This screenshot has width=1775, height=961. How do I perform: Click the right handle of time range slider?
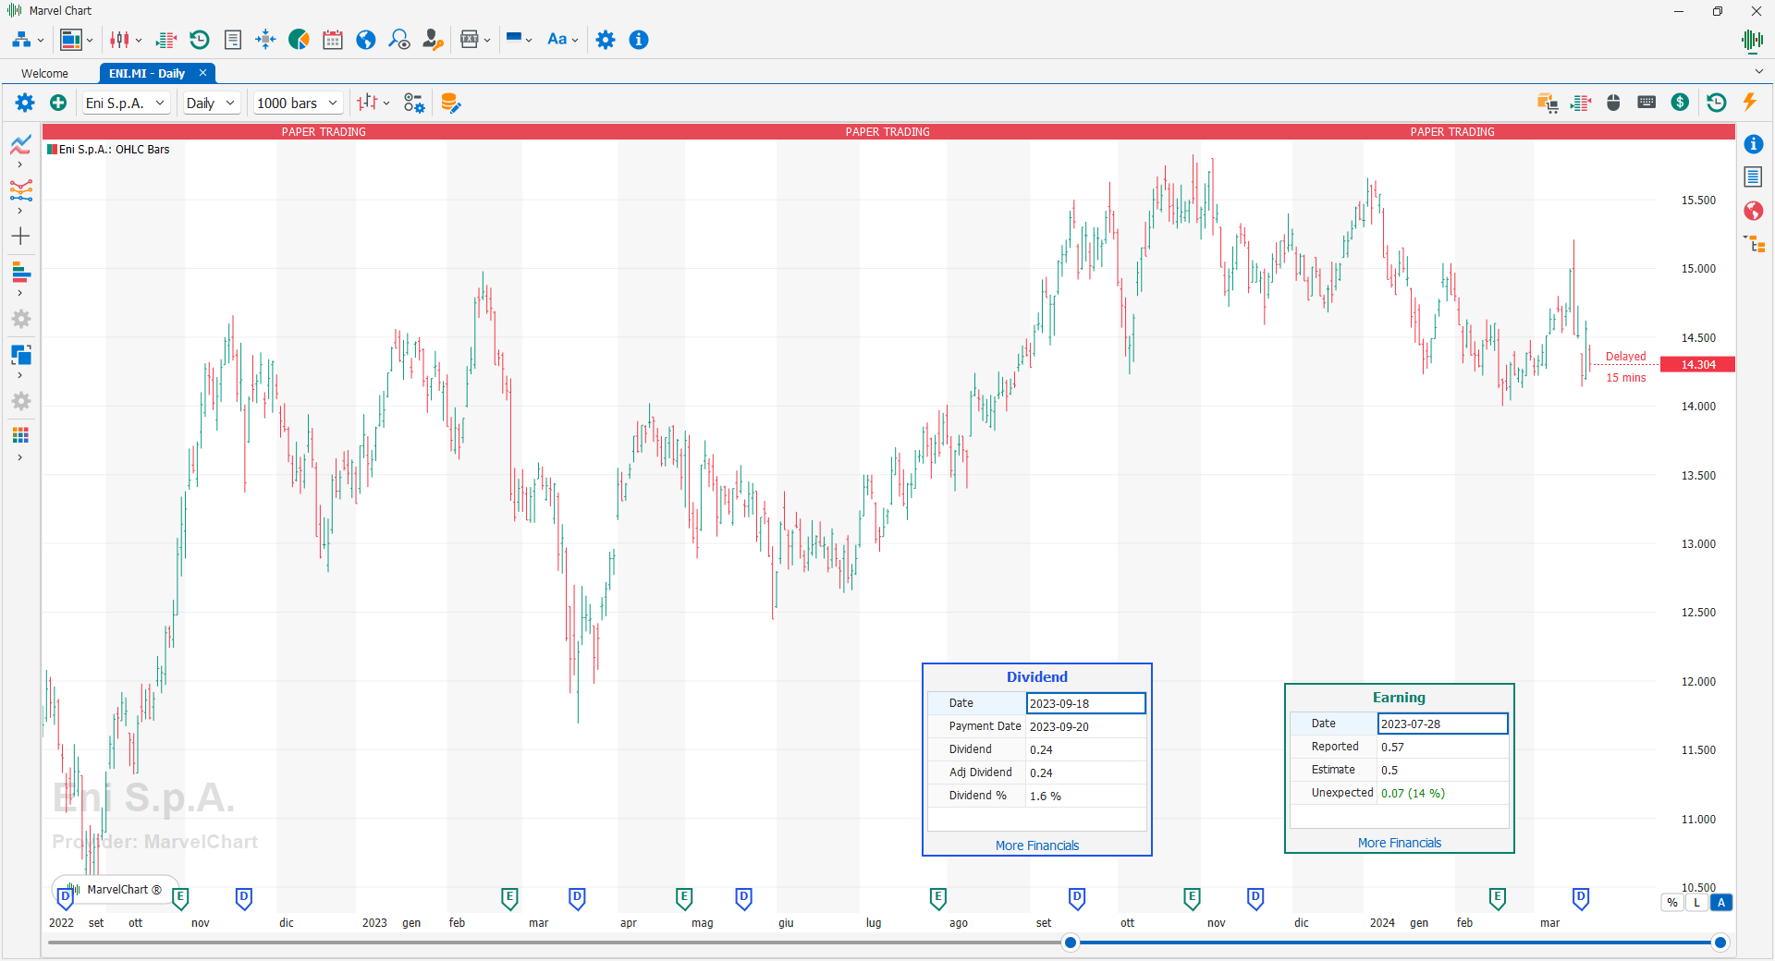(1720, 943)
